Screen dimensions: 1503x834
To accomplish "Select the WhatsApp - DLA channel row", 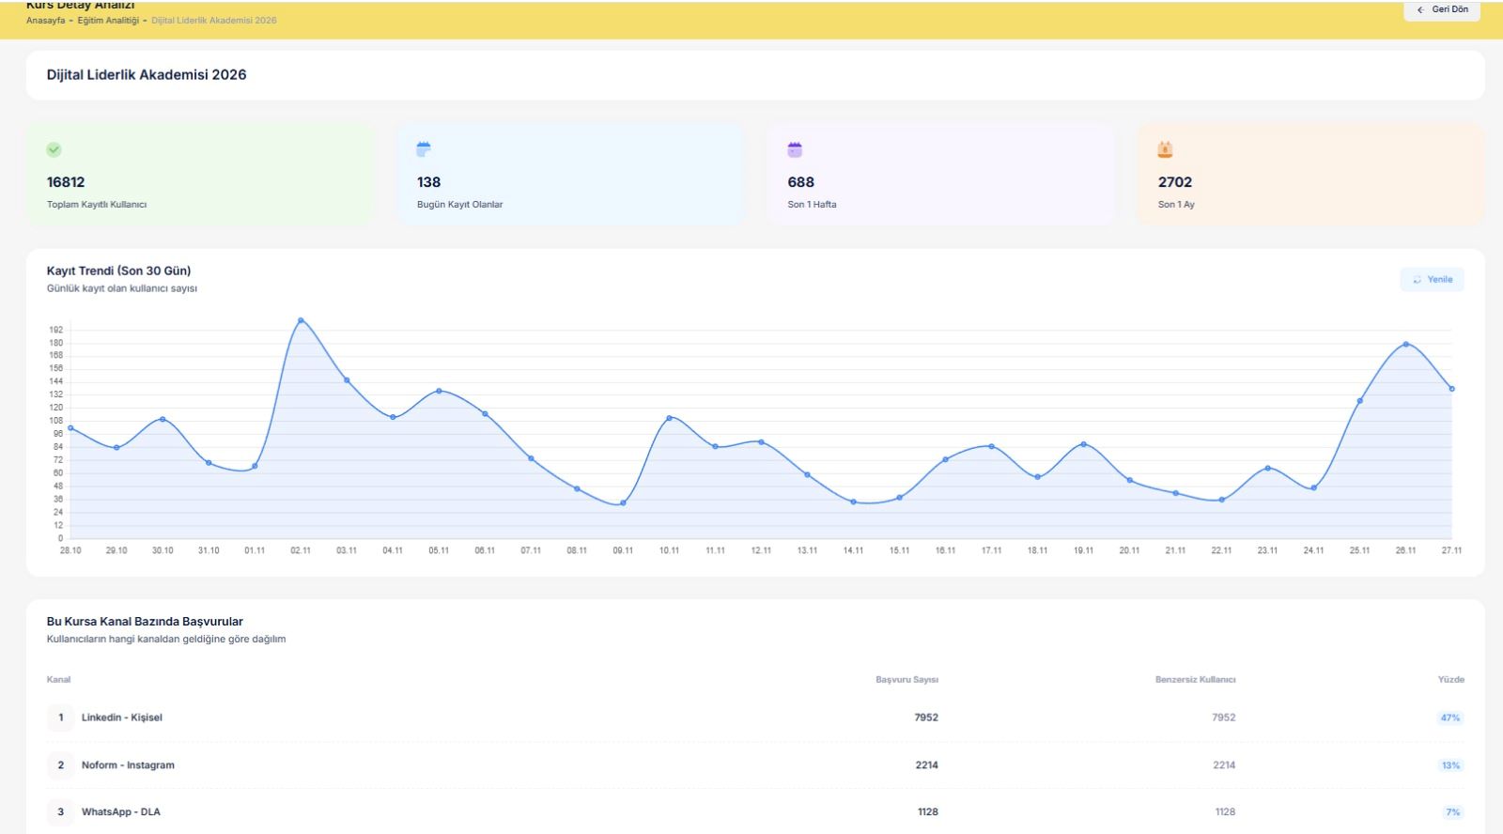I will (x=120, y=812).
